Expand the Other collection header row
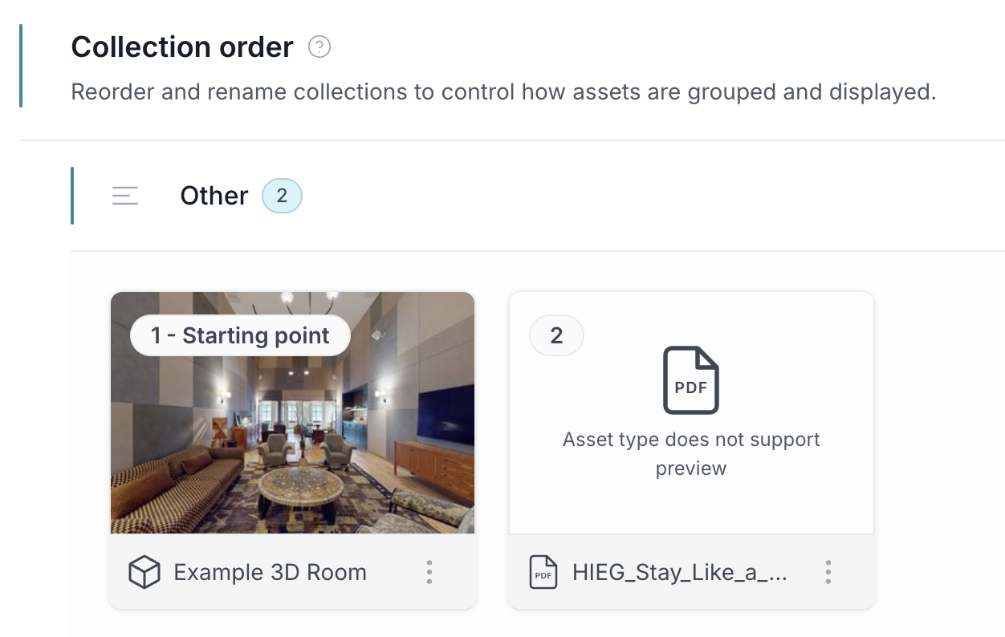This screenshot has height=637, width=1005. [538, 196]
